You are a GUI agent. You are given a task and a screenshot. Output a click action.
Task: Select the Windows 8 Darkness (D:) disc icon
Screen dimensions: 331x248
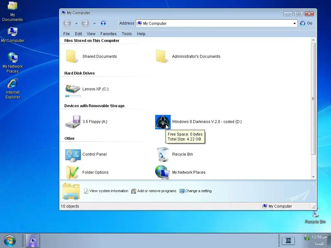163,122
